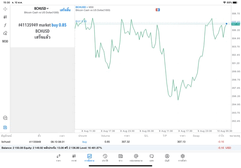Switch to the ราคา (Quotes) tab
241x168 pixels.
point(58,157)
